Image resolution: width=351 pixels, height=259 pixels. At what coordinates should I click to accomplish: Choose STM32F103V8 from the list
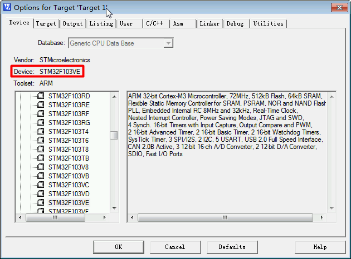click(69, 167)
